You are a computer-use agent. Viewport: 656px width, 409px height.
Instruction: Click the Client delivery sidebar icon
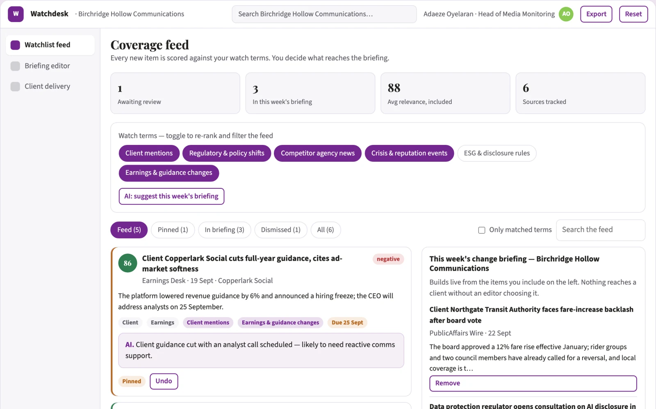coord(15,86)
